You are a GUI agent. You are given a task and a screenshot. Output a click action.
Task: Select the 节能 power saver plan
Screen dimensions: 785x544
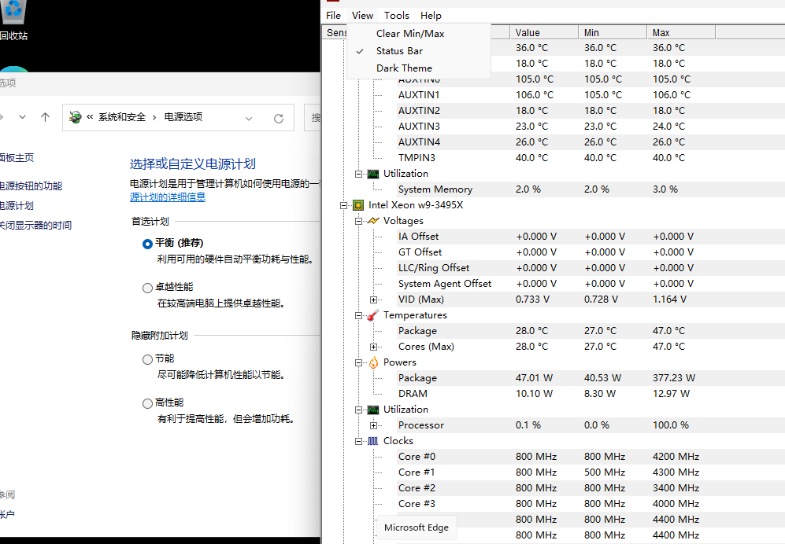click(147, 359)
